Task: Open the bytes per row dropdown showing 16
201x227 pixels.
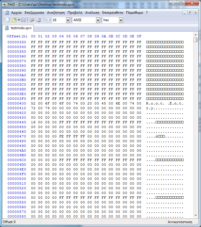Action: [x=68, y=20]
